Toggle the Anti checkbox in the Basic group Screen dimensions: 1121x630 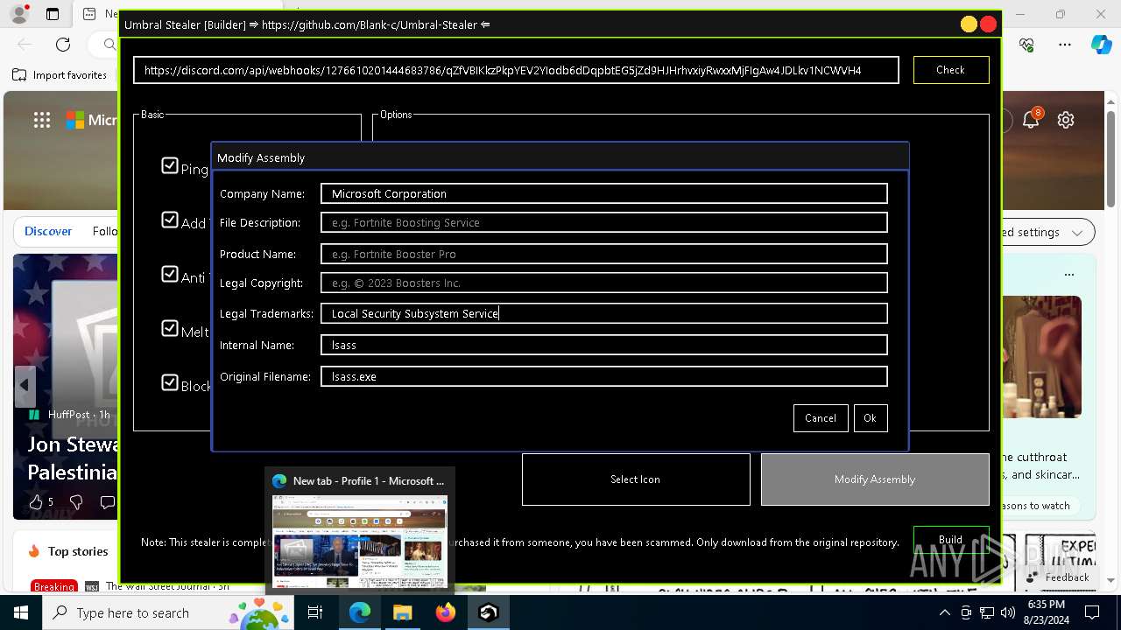pos(170,274)
